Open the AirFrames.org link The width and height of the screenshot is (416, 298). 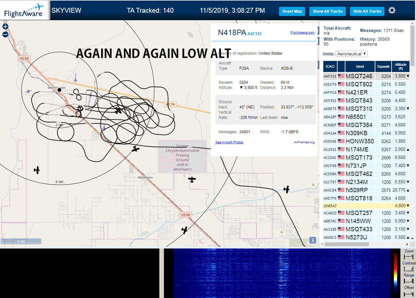click(x=304, y=142)
